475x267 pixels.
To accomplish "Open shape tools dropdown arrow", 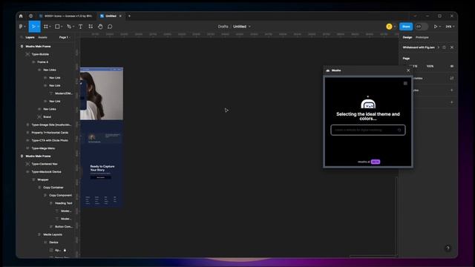I will 62,27.
